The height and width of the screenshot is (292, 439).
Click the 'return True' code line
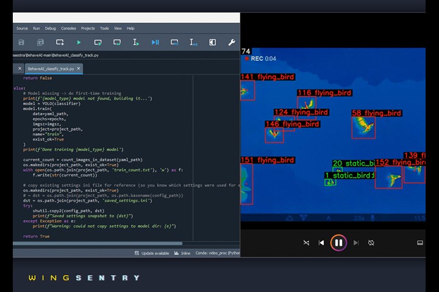click(x=36, y=237)
